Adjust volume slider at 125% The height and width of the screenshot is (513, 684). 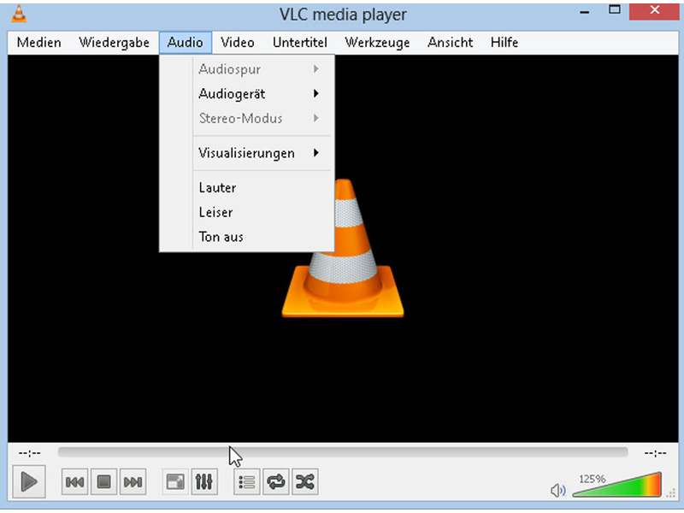coord(616,484)
